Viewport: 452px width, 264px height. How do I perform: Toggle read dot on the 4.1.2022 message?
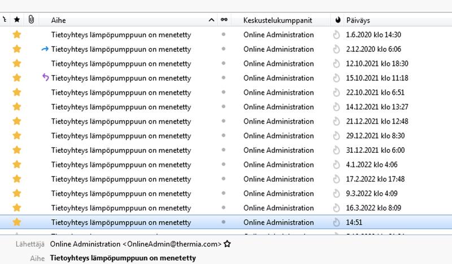(x=224, y=165)
